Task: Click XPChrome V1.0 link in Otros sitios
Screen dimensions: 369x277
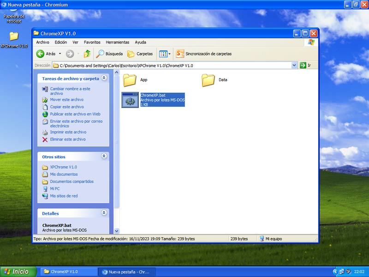Action: coord(63,167)
